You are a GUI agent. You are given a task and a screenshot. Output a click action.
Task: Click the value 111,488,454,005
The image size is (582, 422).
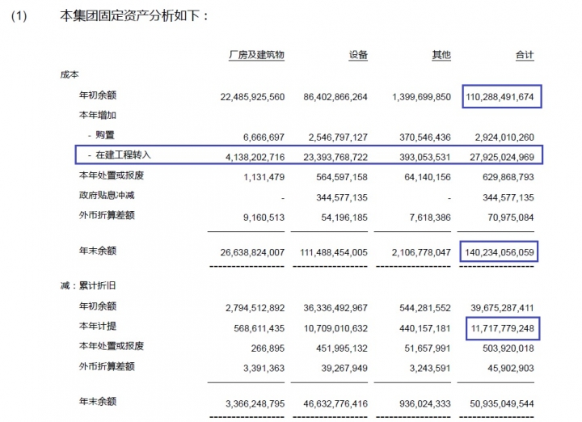(334, 253)
